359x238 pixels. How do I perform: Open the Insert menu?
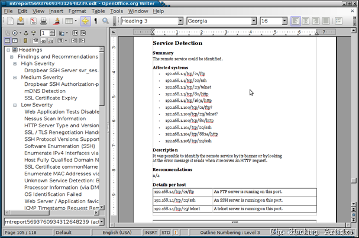[x=56, y=11]
